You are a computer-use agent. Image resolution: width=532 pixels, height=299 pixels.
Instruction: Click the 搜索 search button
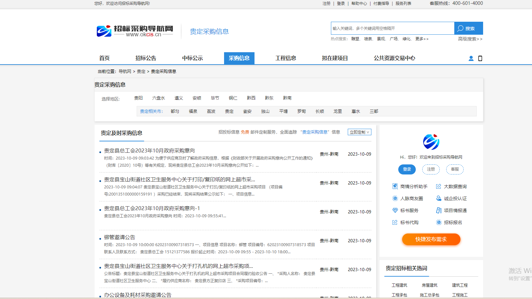469,28
